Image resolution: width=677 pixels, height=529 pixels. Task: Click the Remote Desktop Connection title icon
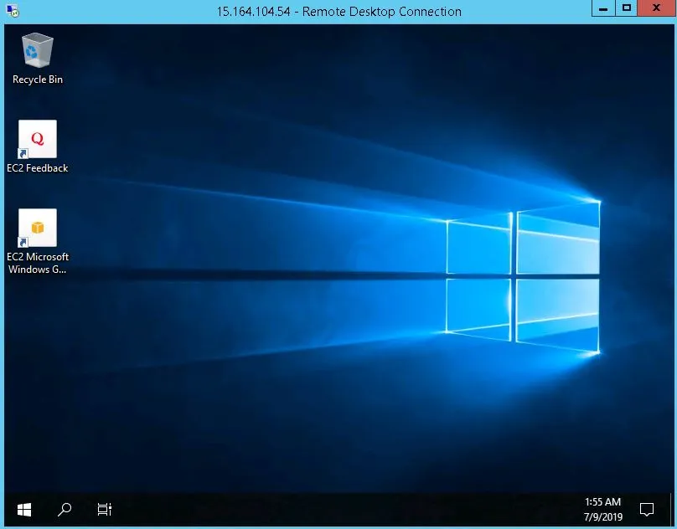tap(13, 11)
